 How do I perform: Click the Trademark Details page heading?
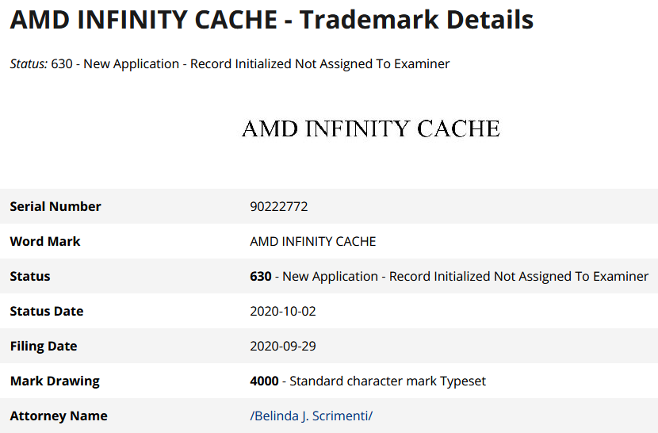[x=271, y=20]
